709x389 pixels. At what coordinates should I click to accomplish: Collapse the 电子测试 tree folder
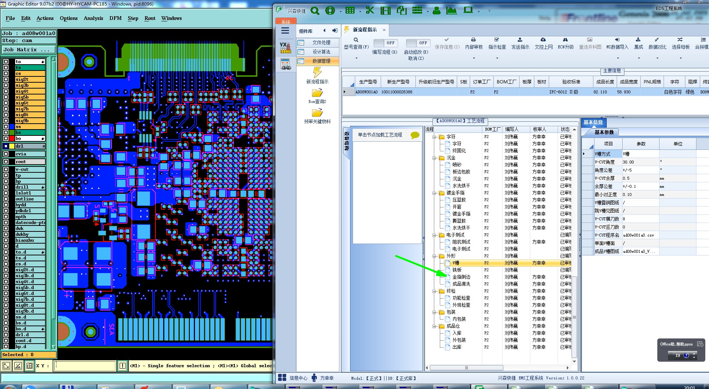(x=435, y=235)
